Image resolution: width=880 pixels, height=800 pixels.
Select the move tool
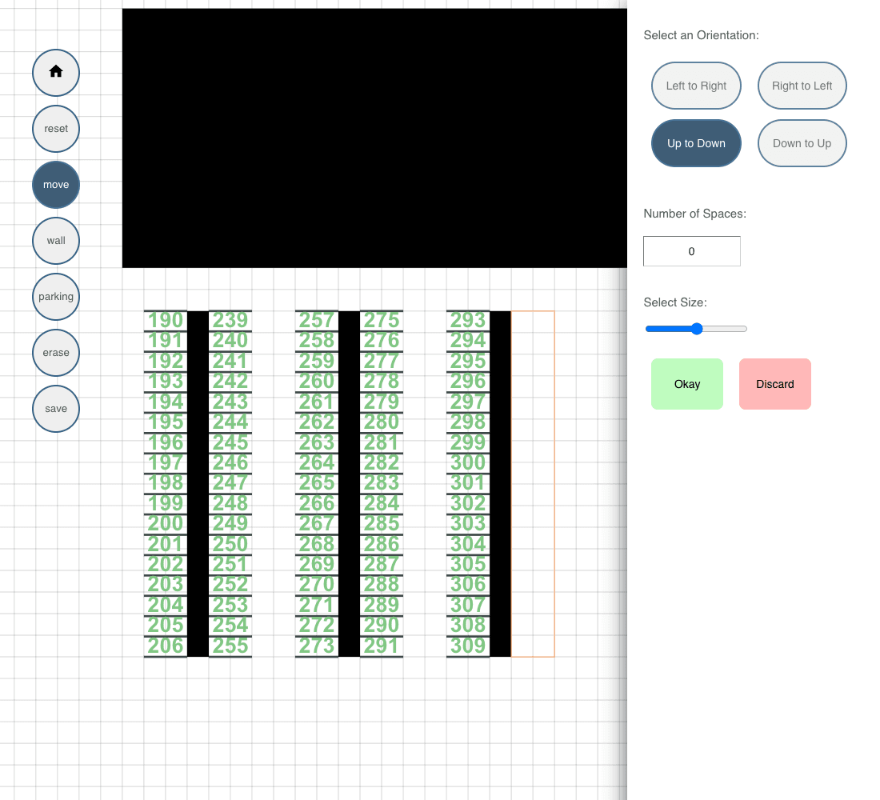click(x=56, y=185)
